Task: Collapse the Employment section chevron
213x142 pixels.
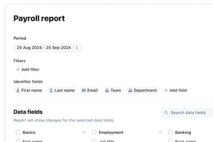Action: 160,133
